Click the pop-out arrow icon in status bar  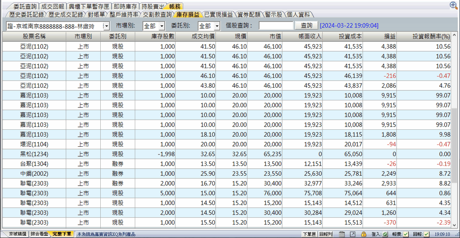(x=352, y=234)
